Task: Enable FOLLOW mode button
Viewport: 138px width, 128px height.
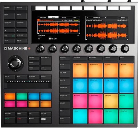Action: (46, 114)
